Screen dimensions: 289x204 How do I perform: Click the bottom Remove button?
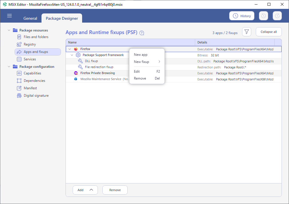click(115, 190)
